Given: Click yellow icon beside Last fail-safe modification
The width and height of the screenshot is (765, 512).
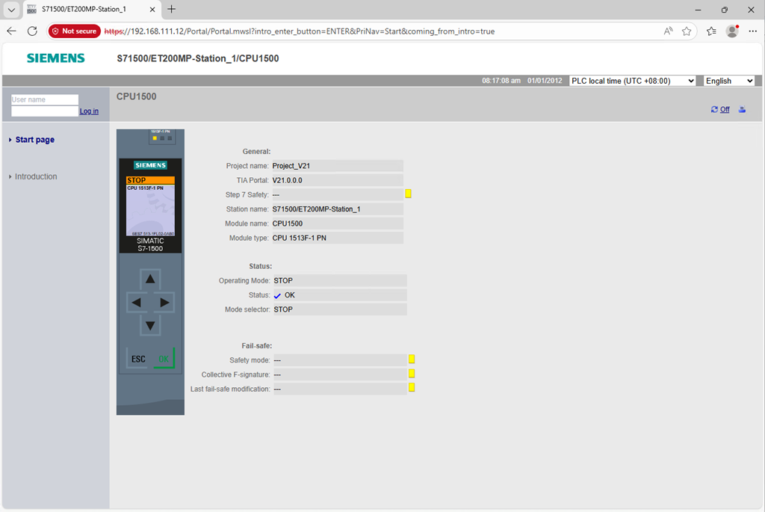Looking at the screenshot, I should [411, 388].
